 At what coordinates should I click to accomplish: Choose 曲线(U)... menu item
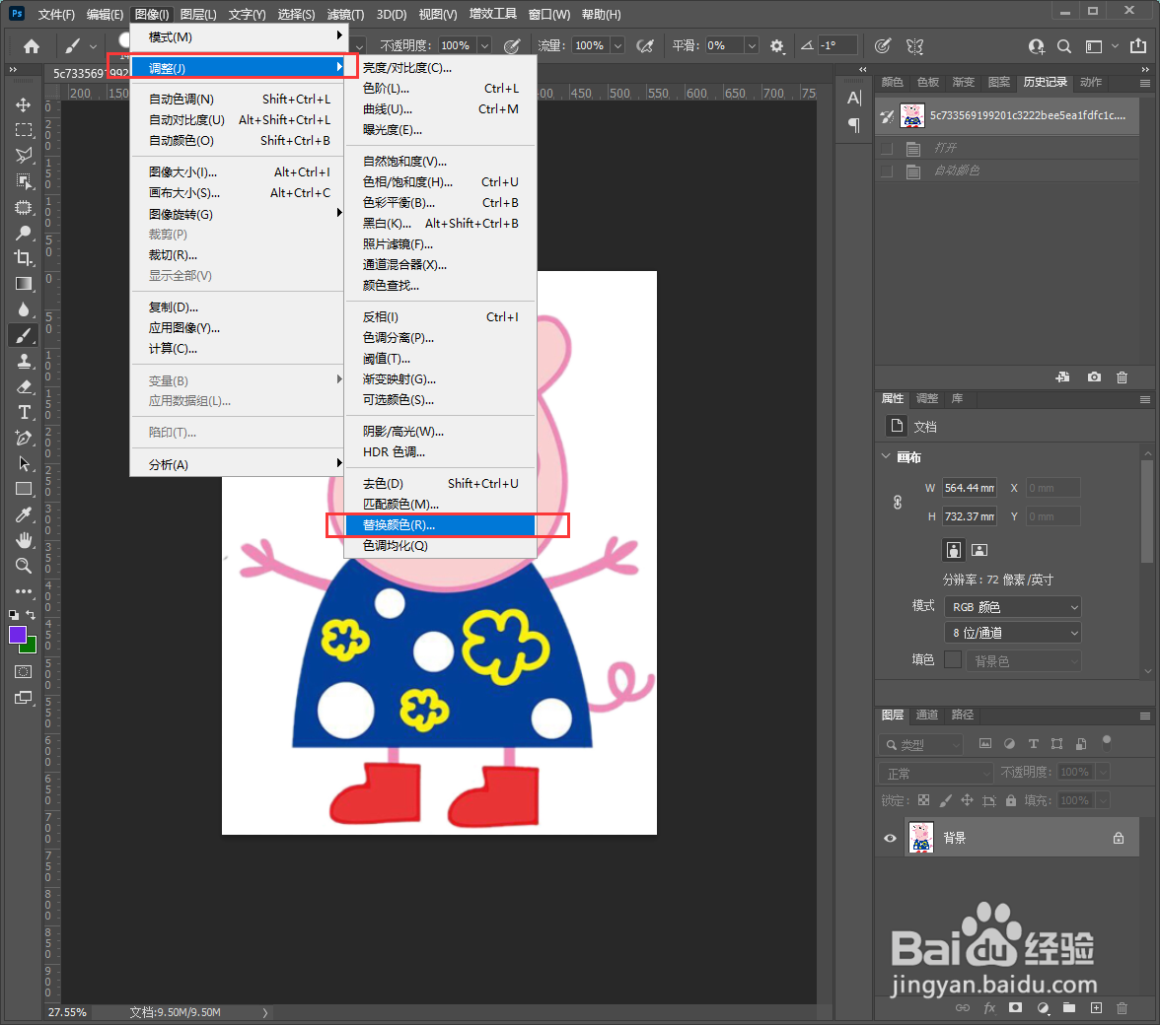coord(440,109)
